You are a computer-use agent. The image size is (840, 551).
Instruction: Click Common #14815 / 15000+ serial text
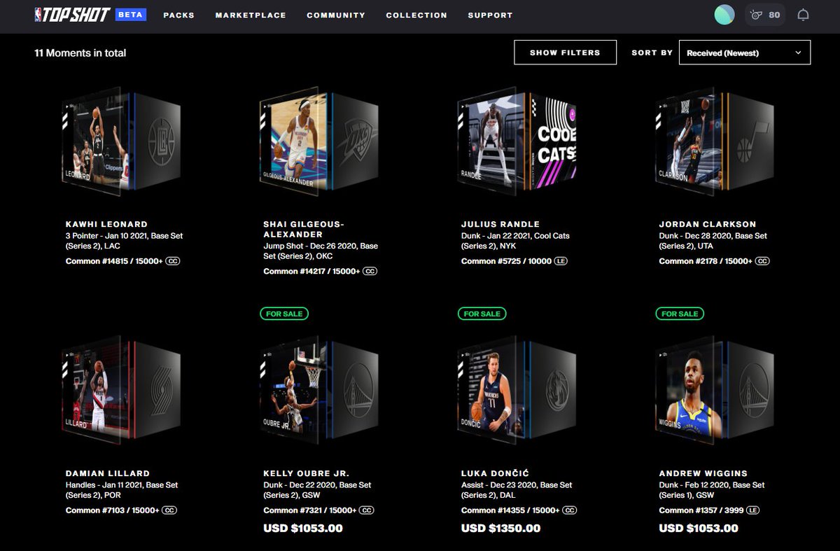(x=114, y=261)
